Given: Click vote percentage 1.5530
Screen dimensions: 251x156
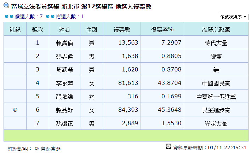Looking at the screenshot, I should pos(171,123).
